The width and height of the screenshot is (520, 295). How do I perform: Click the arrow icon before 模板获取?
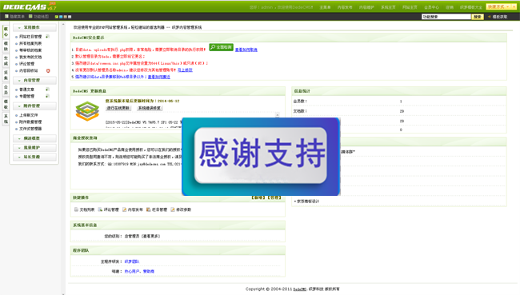[489, 17]
